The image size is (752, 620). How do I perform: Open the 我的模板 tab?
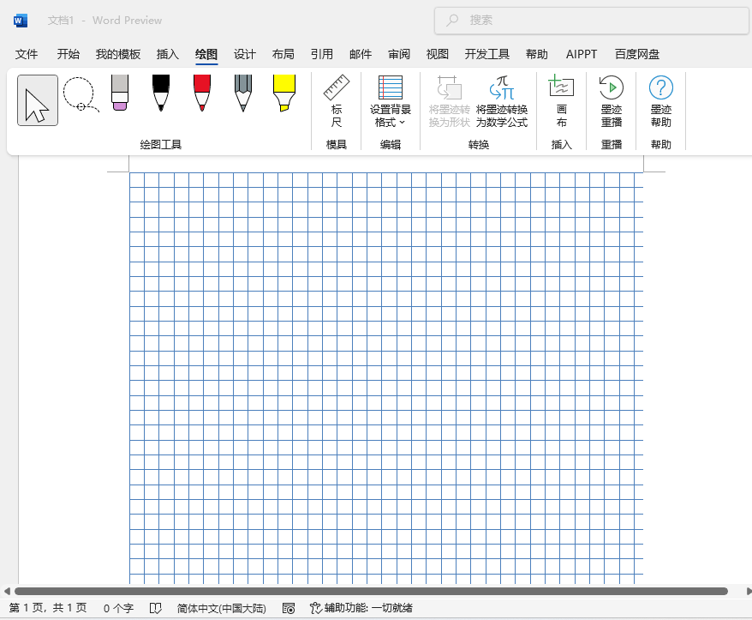pyautogui.click(x=118, y=54)
